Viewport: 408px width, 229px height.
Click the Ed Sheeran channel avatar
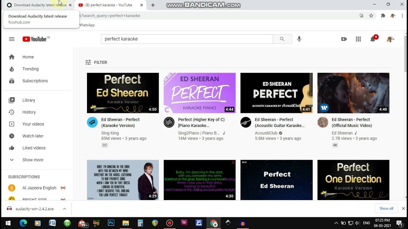click(323, 122)
